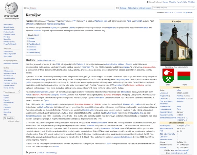The height and width of the screenshot is (155, 197).
Task: Click Stáhnout jako PDF link
Action: point(10,54)
